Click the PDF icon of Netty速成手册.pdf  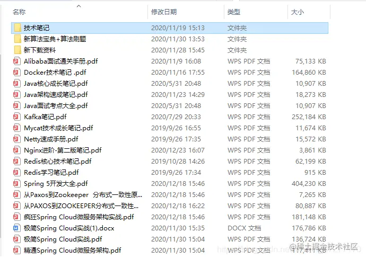[x=16, y=139]
